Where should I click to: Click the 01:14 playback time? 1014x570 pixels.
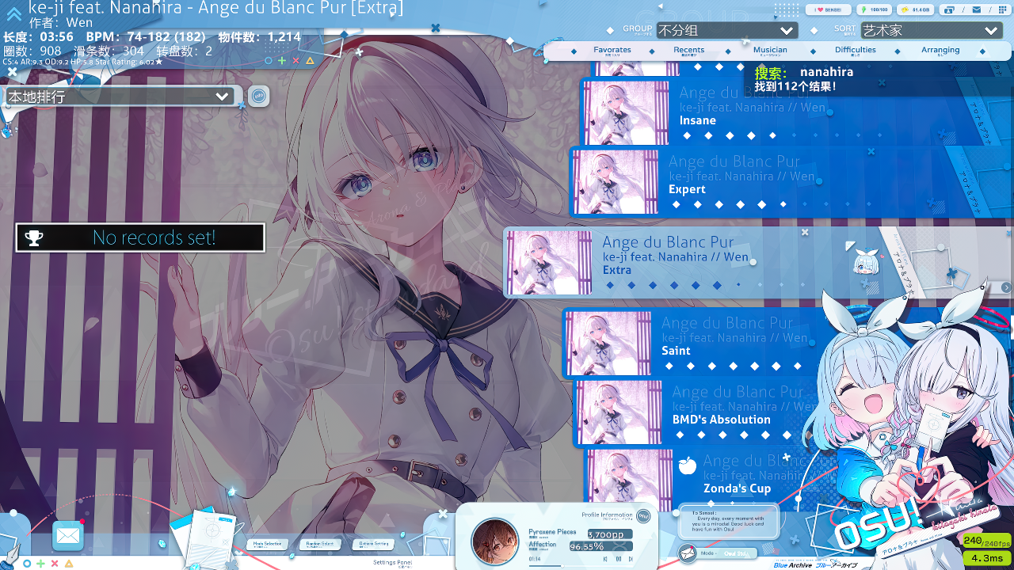click(x=535, y=559)
